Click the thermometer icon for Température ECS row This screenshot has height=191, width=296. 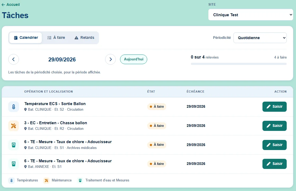click(x=14, y=107)
